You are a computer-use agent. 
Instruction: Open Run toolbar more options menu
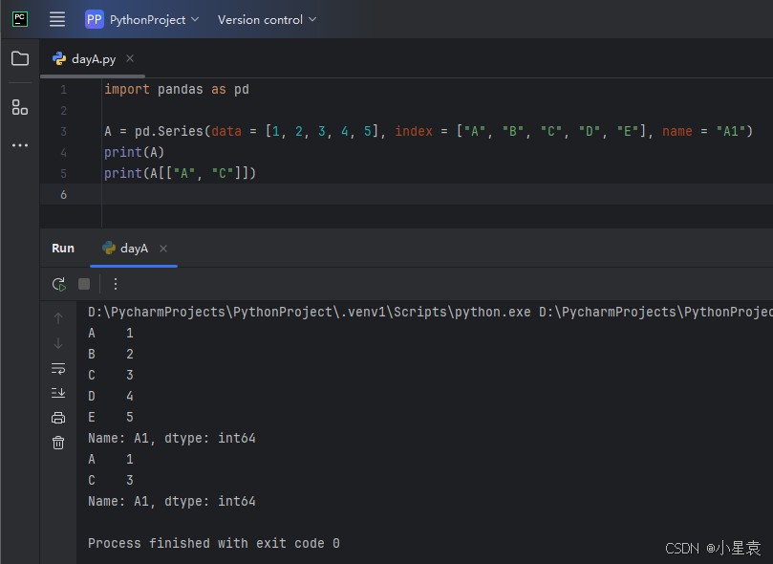[116, 284]
